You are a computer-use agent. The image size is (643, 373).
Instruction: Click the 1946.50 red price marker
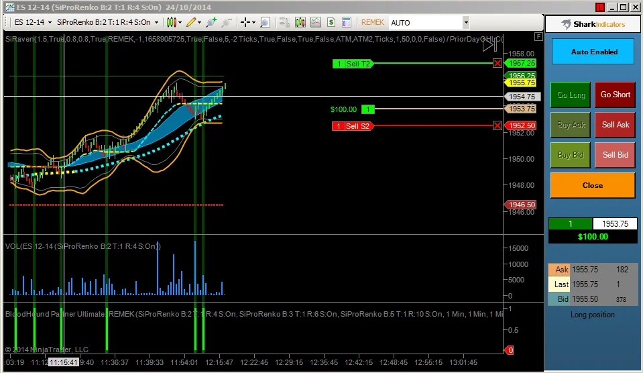pyautogui.click(x=520, y=205)
